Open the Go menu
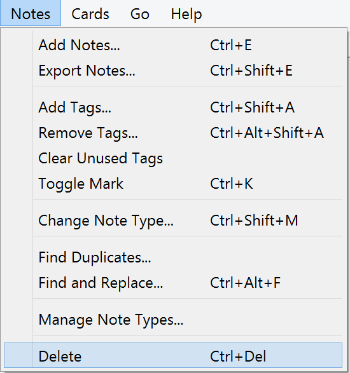The height and width of the screenshot is (373, 350). [x=140, y=14]
